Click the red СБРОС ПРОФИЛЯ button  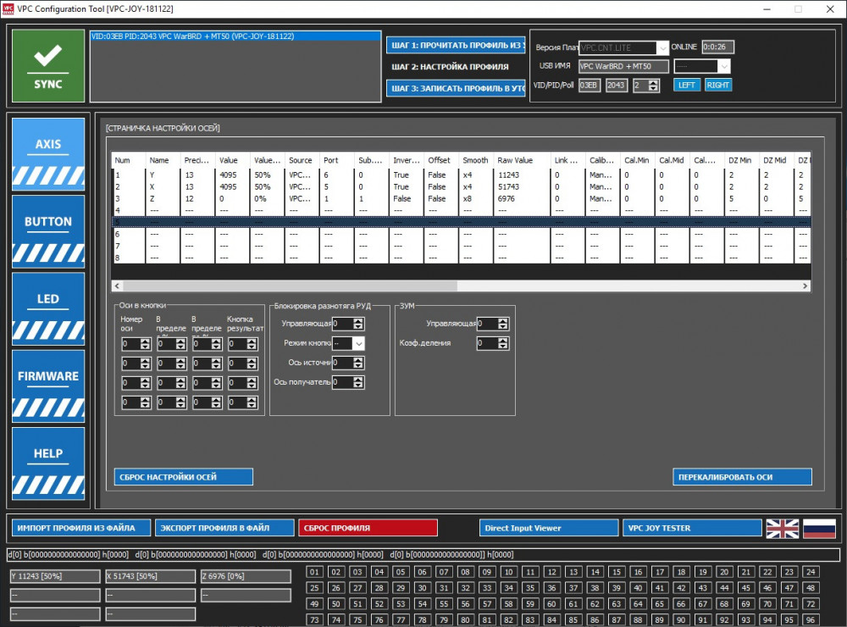[368, 528]
